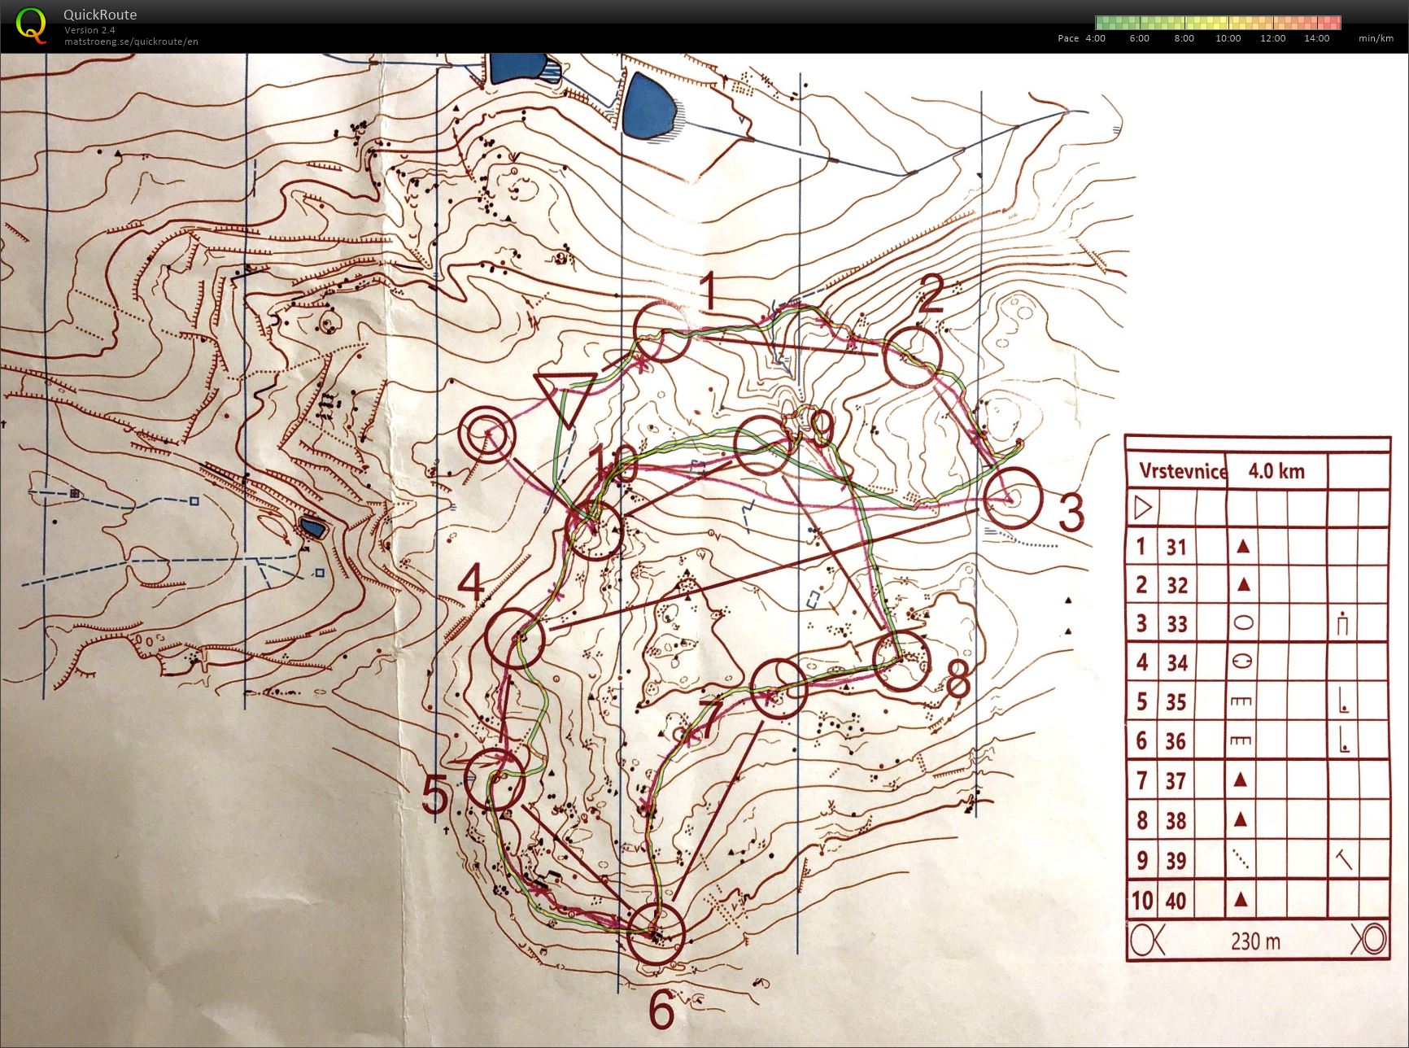Click the Pace legend label

tap(1068, 38)
